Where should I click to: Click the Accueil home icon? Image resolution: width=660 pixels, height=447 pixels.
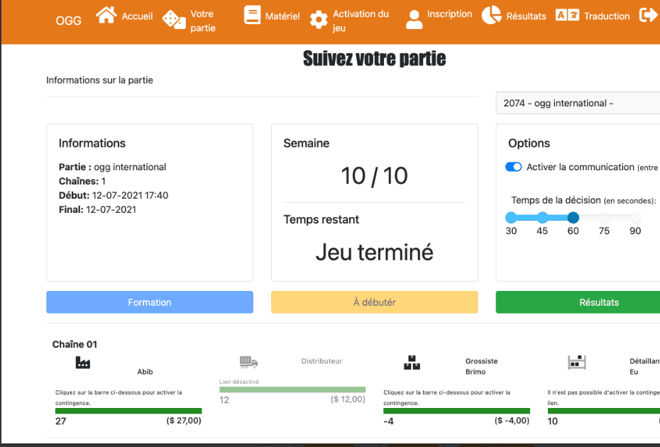(x=105, y=16)
